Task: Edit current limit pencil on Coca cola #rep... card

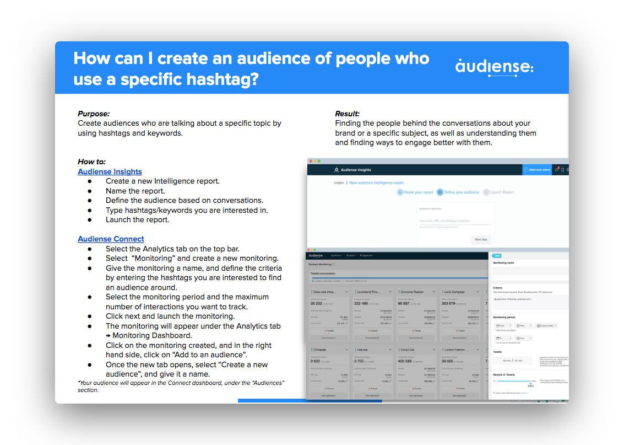Action: (346, 323)
